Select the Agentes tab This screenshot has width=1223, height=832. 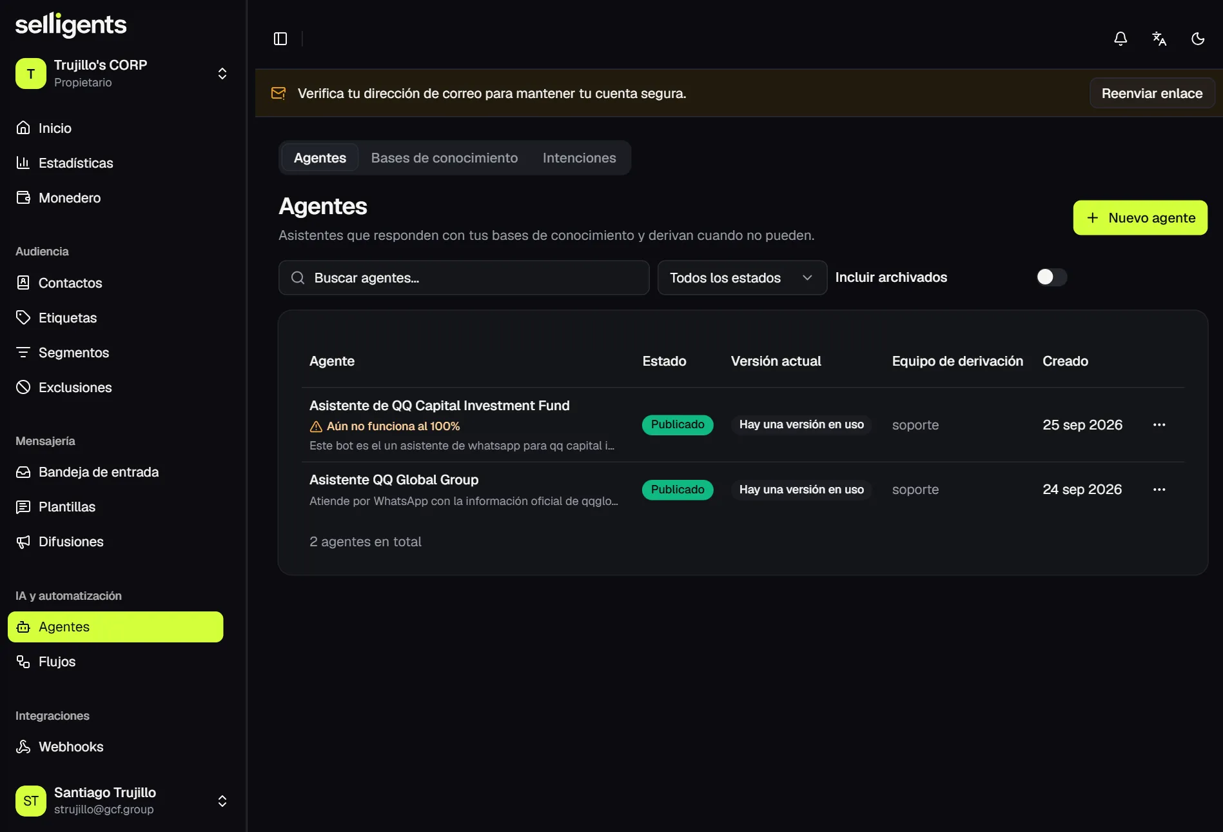320,158
